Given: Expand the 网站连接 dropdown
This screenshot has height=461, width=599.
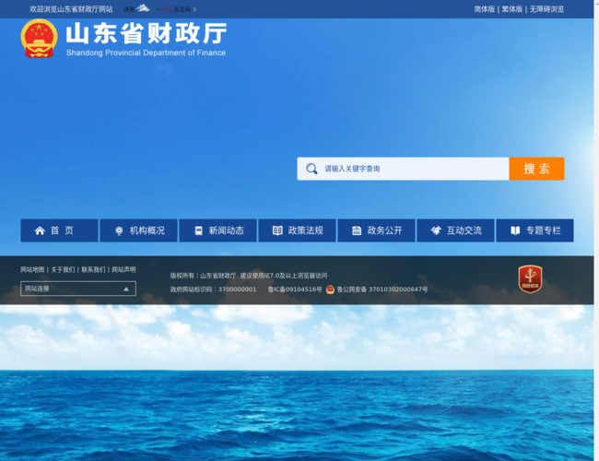Looking at the screenshot, I should 78,289.
